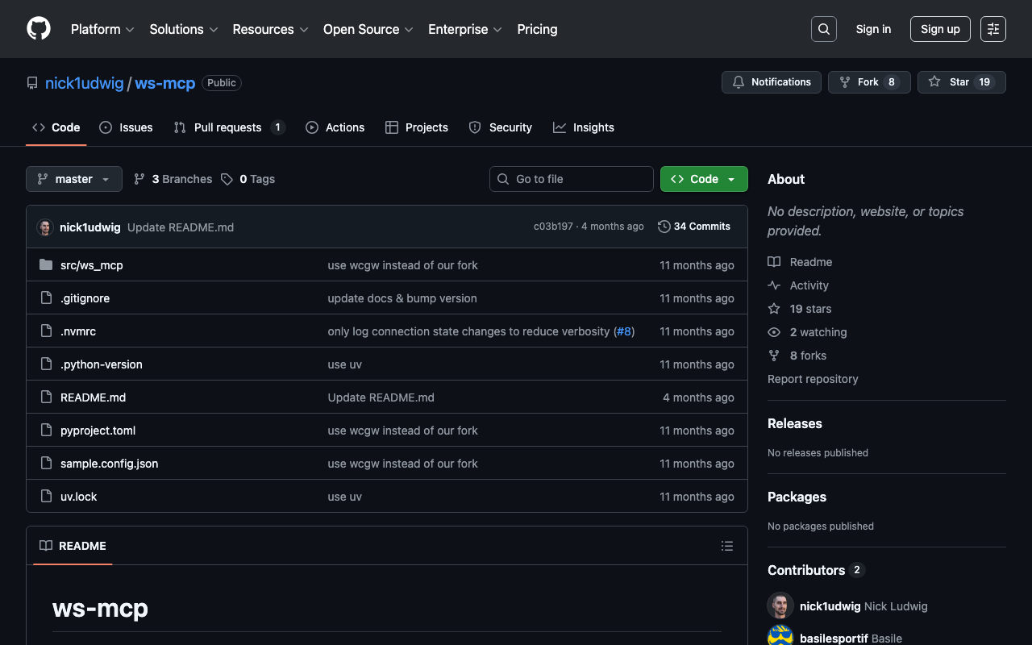1032x645 pixels.
Task: Click the appearance settings icon in header
Action: coord(992,29)
